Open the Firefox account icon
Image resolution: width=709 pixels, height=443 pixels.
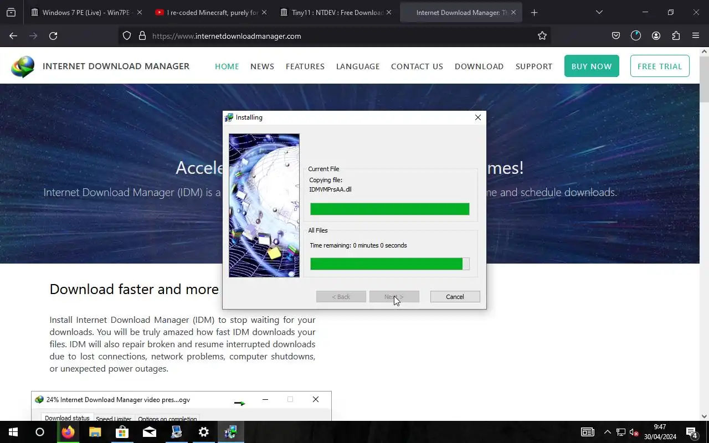[x=656, y=35]
